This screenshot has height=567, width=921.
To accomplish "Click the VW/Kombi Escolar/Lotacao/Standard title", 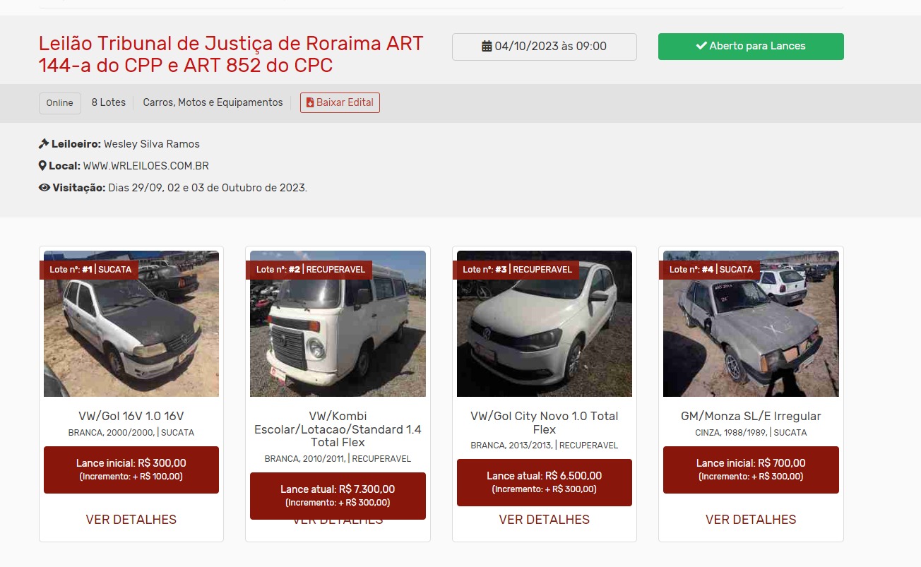I will [338, 429].
